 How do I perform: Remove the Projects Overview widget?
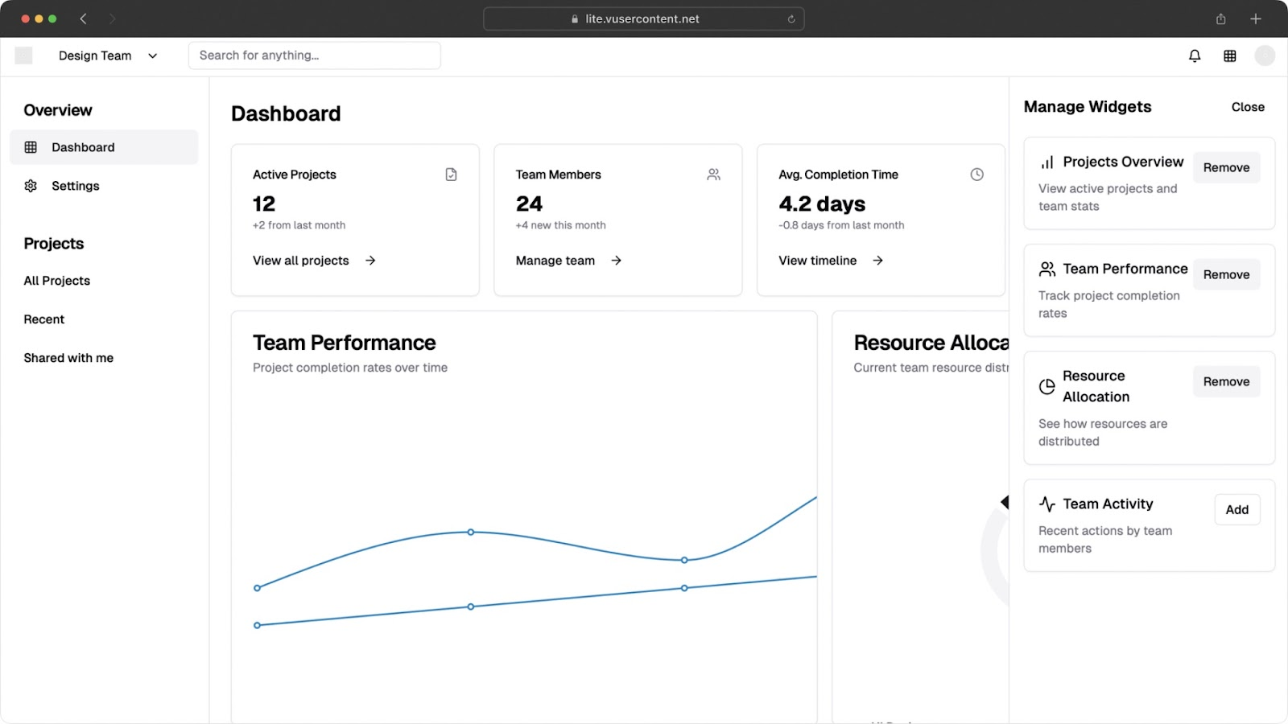(x=1226, y=167)
